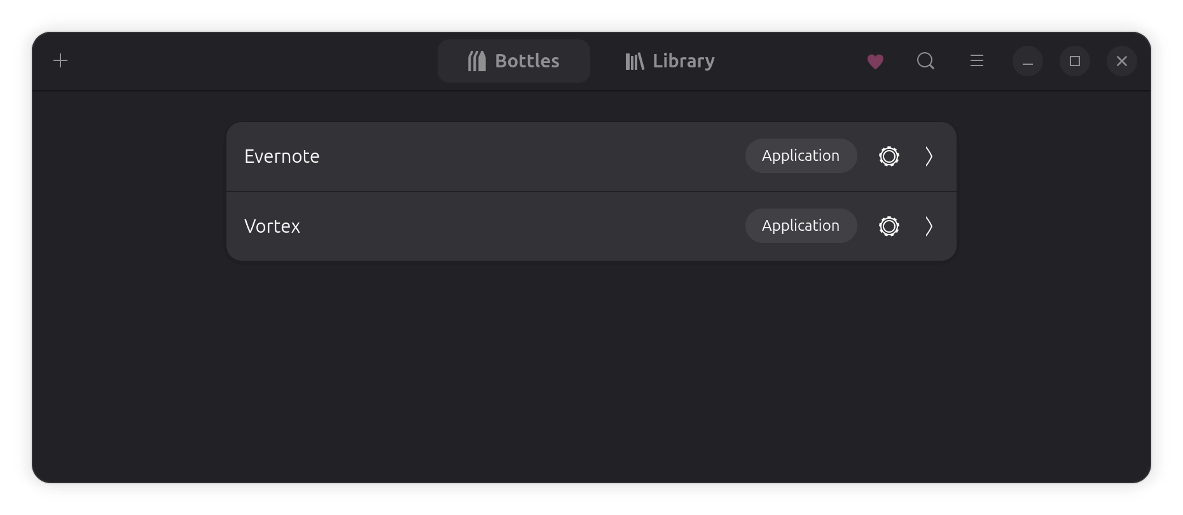Expand the Evernote bottle chevron
Viewport: 1183px width, 515px height.
929,156
